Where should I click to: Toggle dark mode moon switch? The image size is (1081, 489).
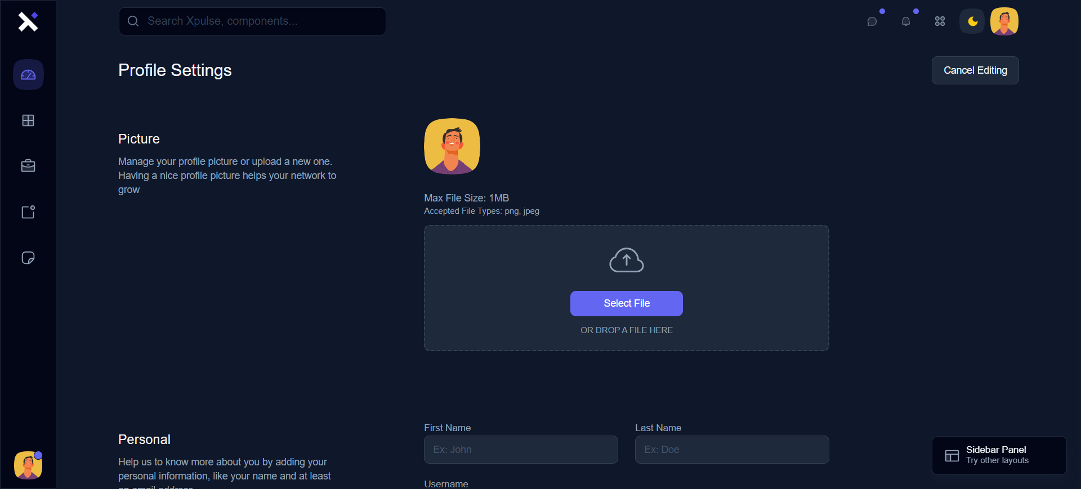(x=972, y=21)
